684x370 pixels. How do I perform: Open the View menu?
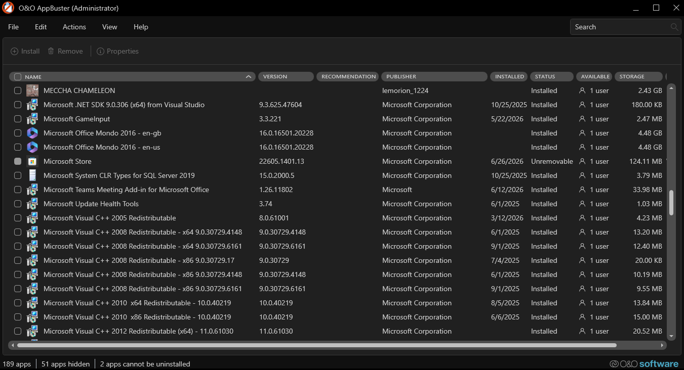[x=109, y=27]
